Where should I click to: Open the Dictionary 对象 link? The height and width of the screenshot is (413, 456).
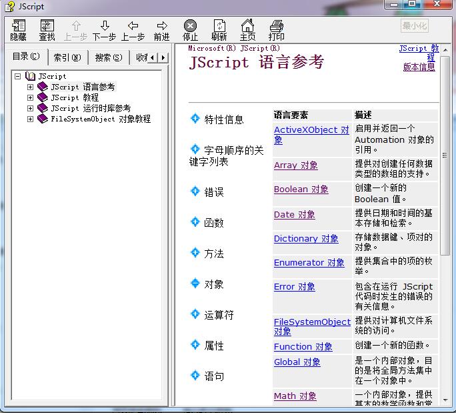[x=306, y=238]
